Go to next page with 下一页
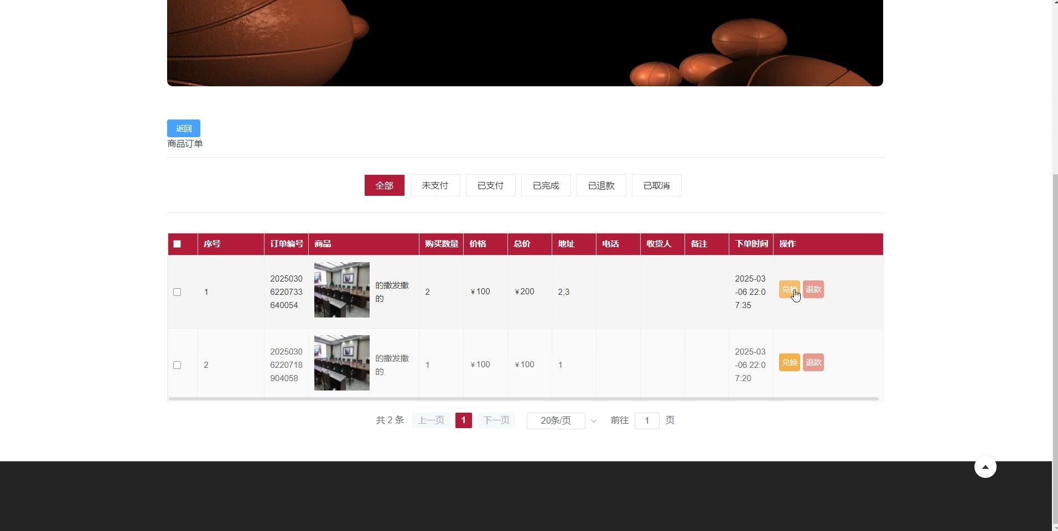The width and height of the screenshot is (1058, 531). point(496,420)
